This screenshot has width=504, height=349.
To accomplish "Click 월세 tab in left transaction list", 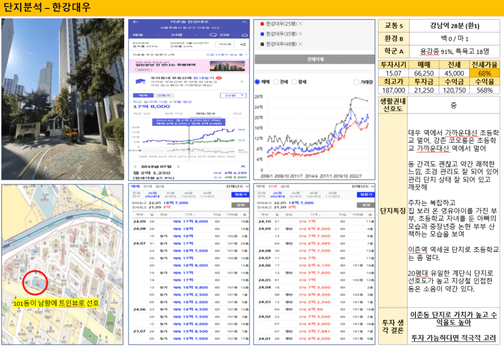I will point(159,187).
